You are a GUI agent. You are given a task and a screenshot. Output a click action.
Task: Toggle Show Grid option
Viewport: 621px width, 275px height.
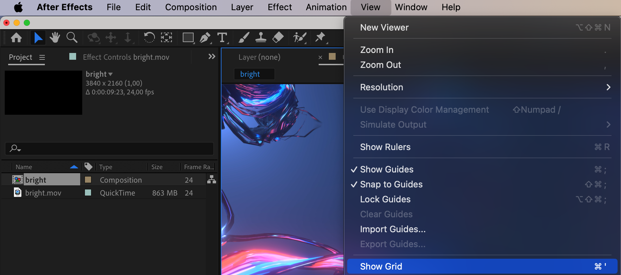pos(482,267)
